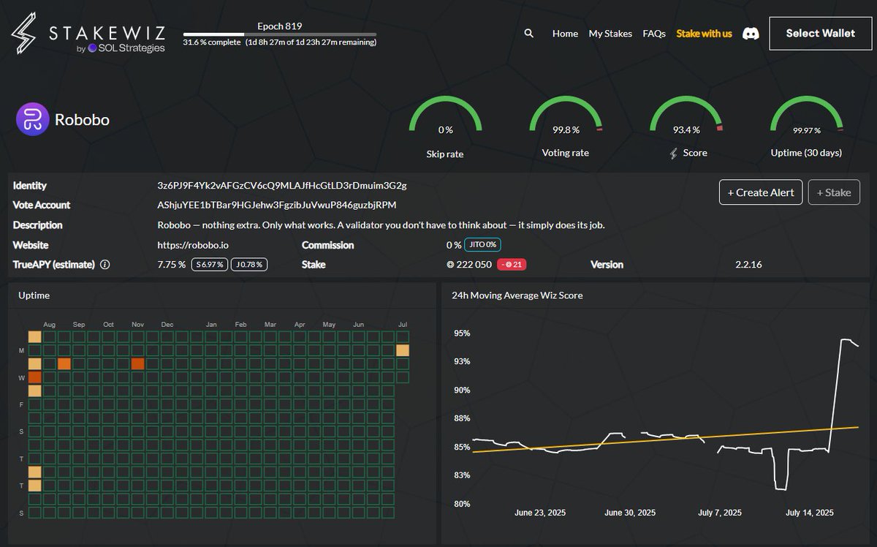Open the FAQs page
The height and width of the screenshot is (547, 877).
(654, 34)
